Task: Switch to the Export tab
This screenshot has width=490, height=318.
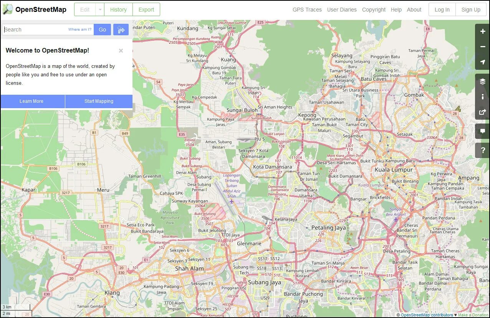Action: [146, 10]
